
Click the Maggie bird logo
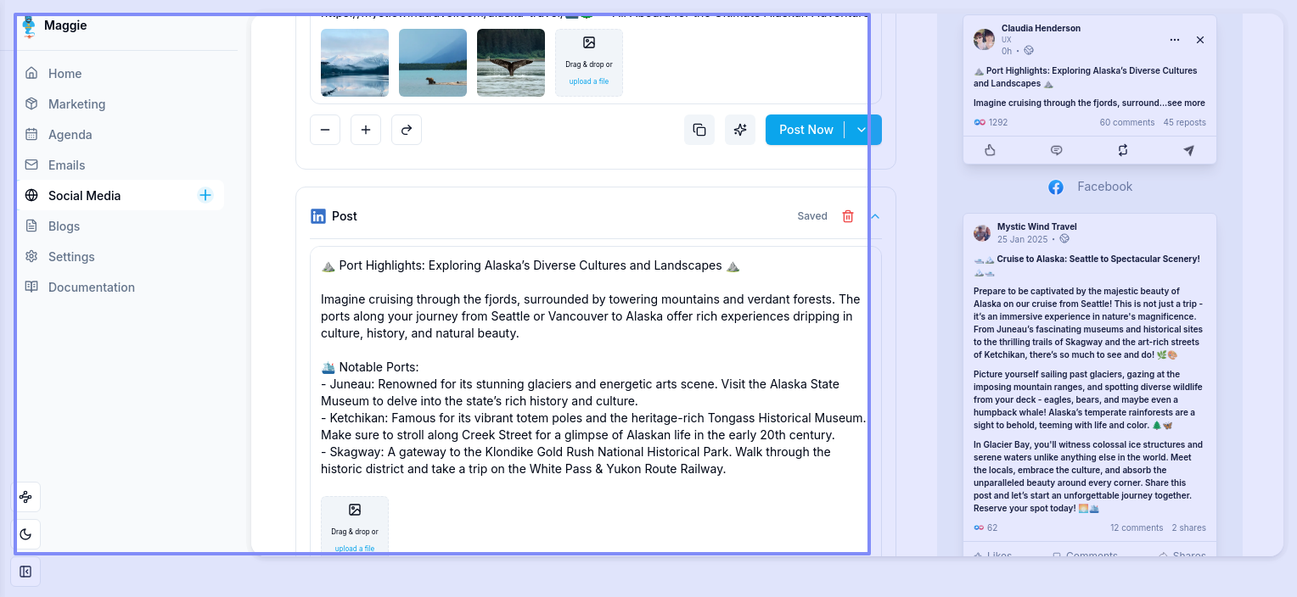(x=29, y=26)
